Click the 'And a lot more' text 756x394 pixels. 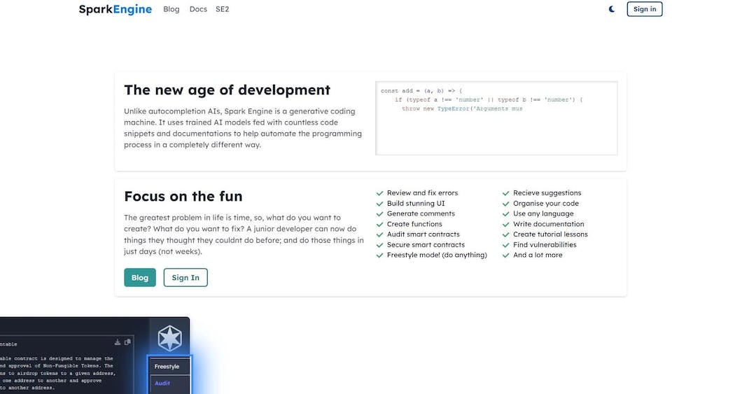(538, 255)
